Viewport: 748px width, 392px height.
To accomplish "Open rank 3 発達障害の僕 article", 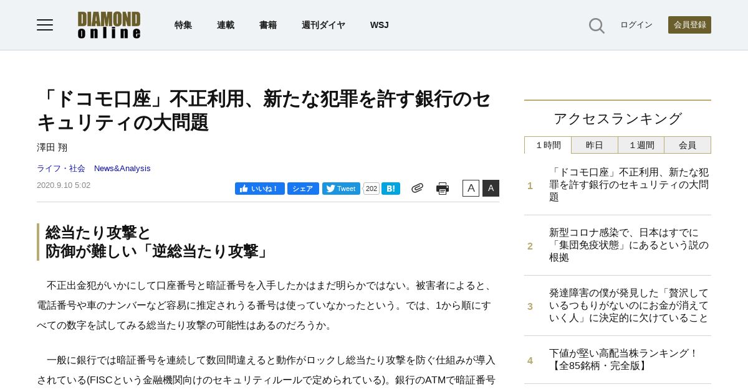I will [x=629, y=306].
